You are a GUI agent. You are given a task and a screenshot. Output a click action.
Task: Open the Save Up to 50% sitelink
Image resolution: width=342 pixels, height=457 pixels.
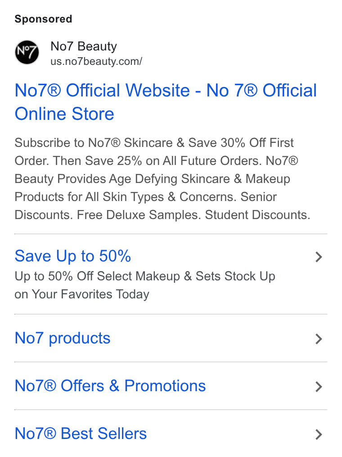point(73,256)
